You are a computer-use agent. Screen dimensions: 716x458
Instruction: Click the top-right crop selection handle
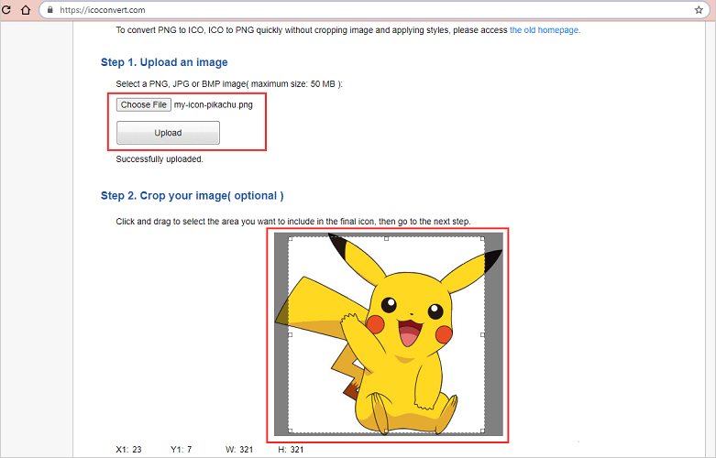(x=482, y=238)
